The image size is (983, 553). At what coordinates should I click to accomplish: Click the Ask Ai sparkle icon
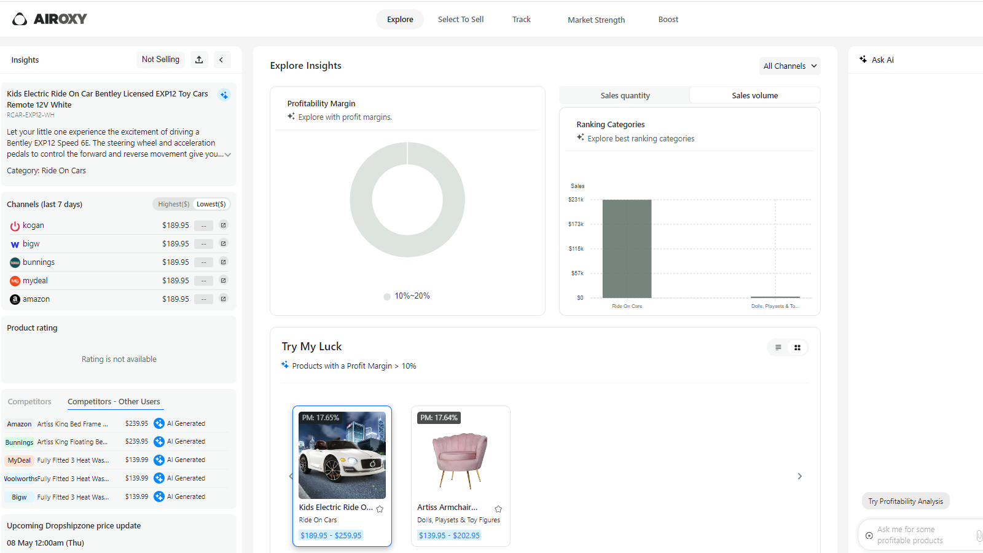[x=863, y=60]
